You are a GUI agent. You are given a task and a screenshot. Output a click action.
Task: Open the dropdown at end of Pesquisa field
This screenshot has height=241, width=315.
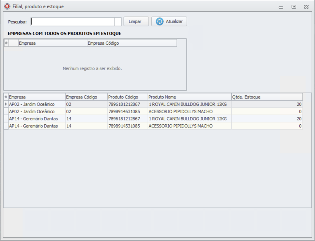coord(118,22)
